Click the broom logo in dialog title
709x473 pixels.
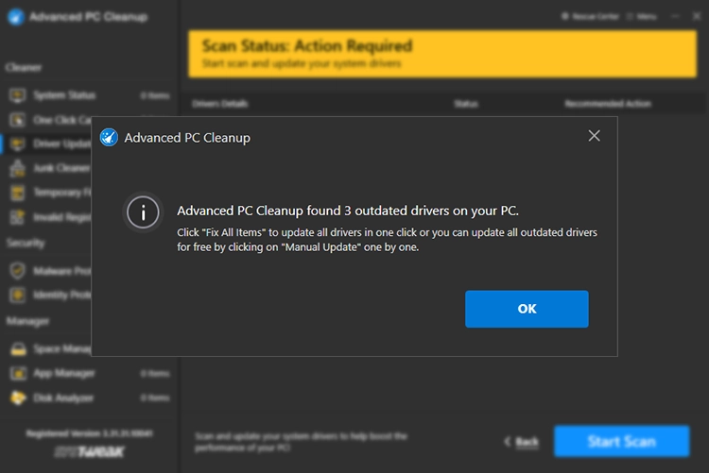tap(109, 138)
